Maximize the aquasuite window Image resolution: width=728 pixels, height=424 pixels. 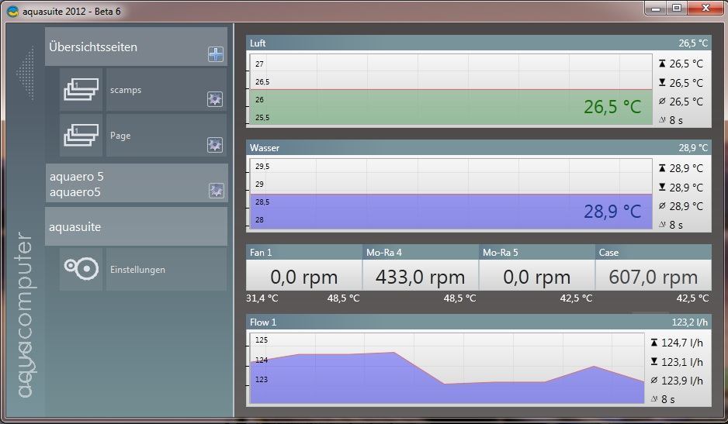tap(677, 9)
